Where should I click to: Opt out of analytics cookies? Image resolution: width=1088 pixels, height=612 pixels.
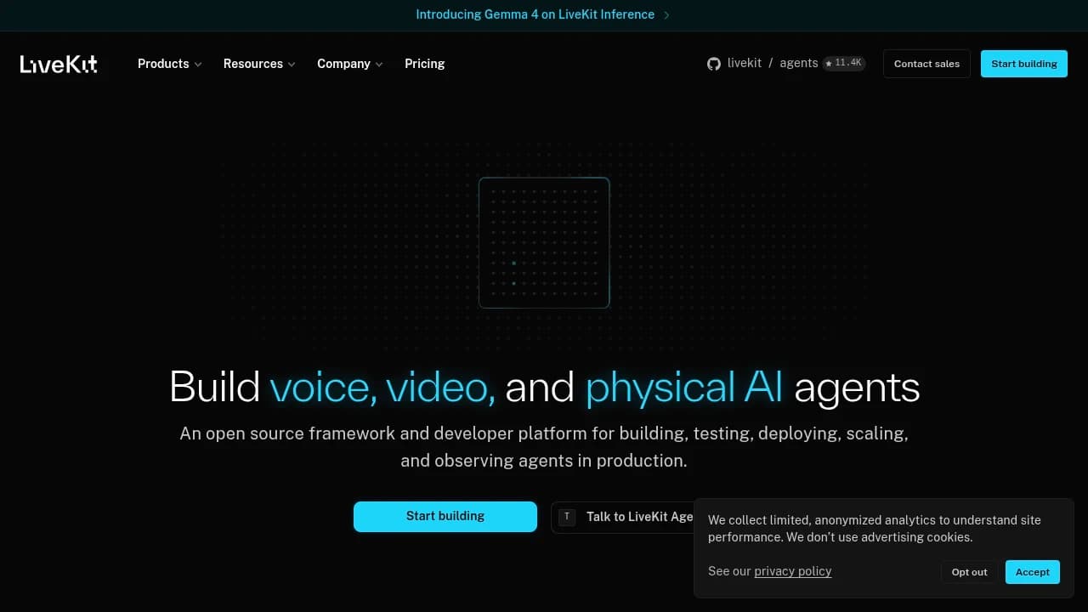tap(970, 572)
